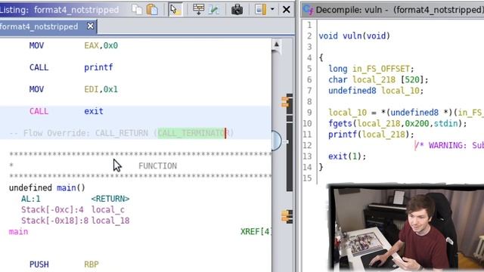484x272 pixels.
Task: Open dropdown arrow beside margin display icon
Action: click(272, 9)
